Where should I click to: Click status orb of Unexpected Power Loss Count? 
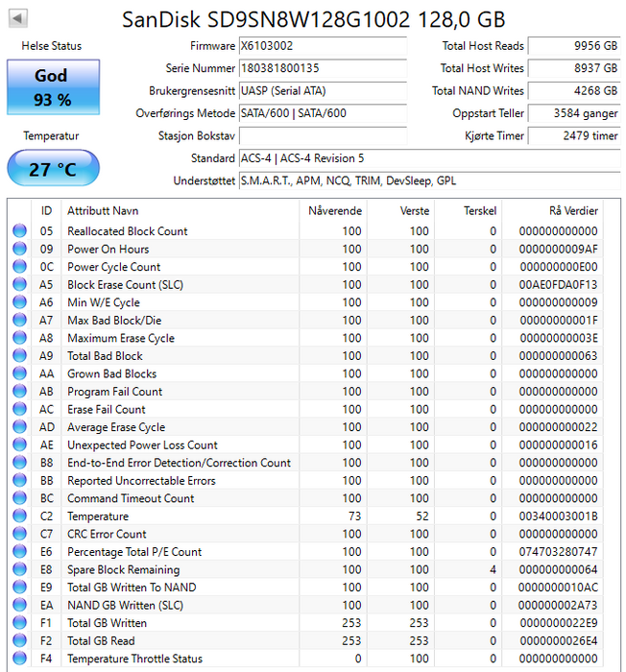click(x=19, y=444)
